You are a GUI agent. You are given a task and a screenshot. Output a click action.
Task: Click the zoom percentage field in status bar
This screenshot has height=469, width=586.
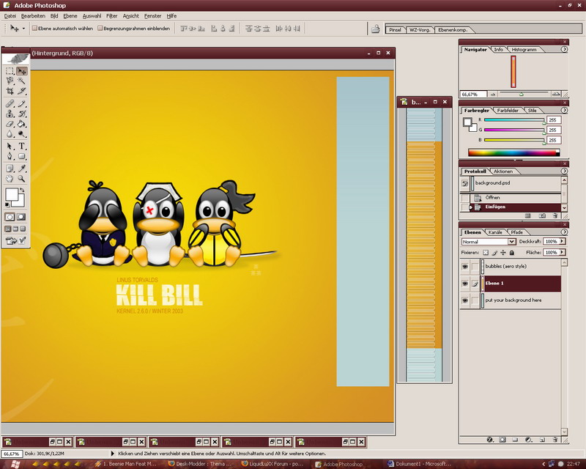pos(12,454)
